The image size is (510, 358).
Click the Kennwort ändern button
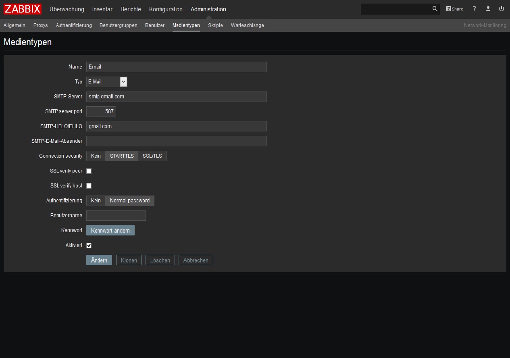(110, 231)
